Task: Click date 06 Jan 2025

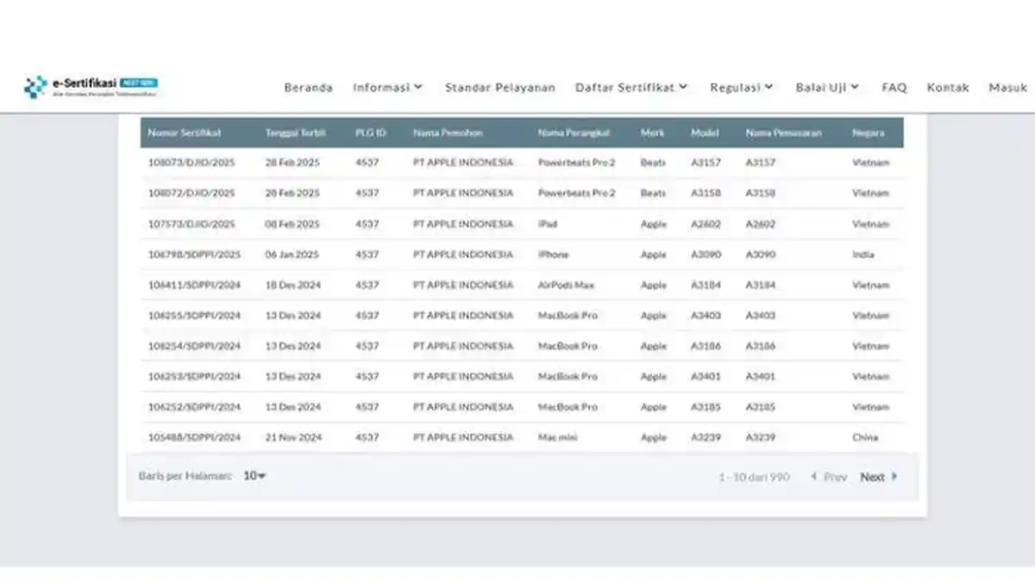Action: point(292,254)
